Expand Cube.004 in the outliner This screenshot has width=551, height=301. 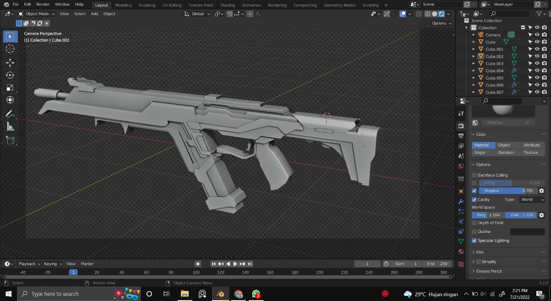click(x=473, y=71)
